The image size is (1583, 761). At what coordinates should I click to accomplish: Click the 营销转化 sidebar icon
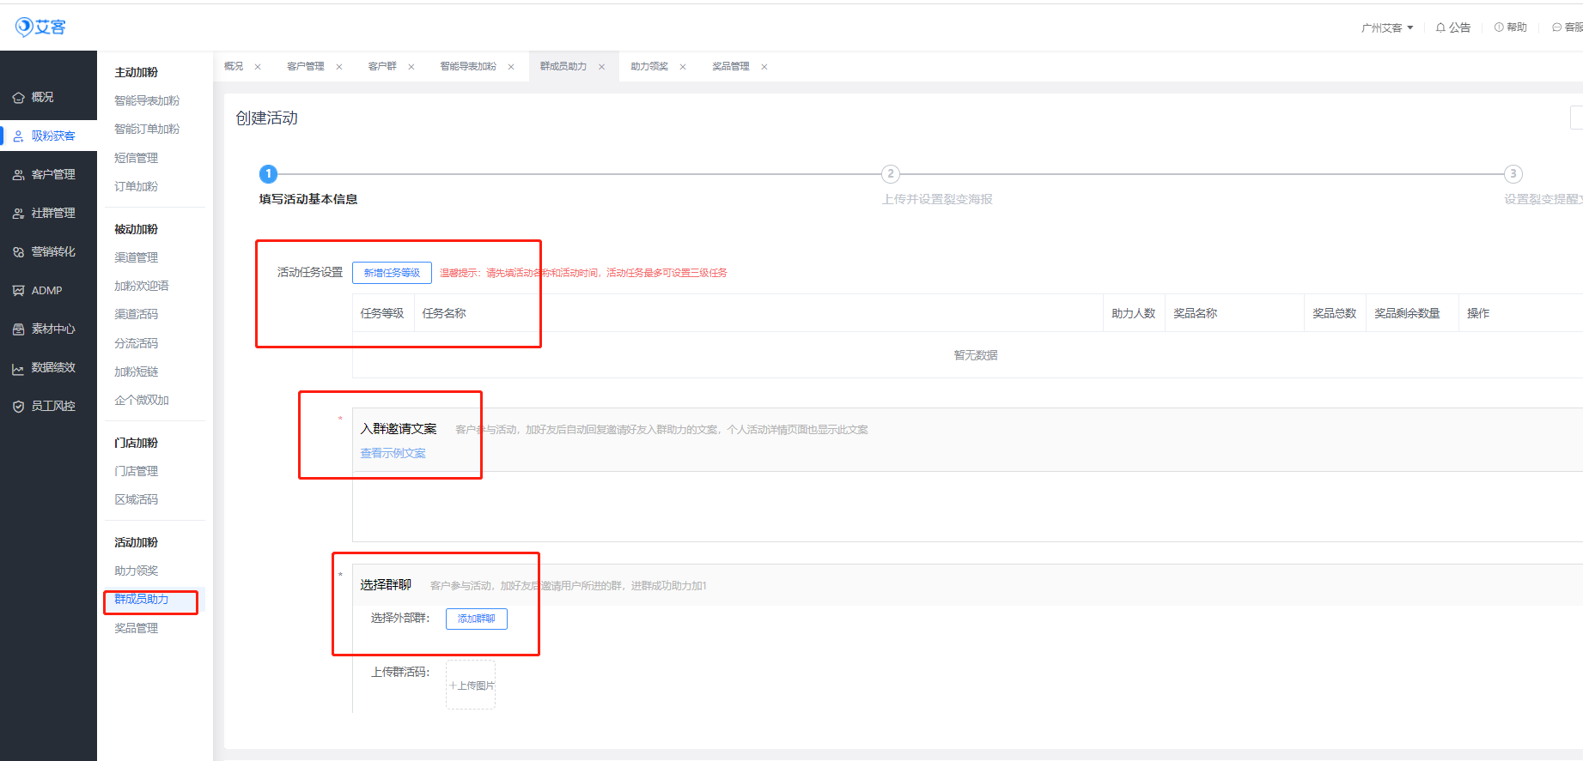18,252
